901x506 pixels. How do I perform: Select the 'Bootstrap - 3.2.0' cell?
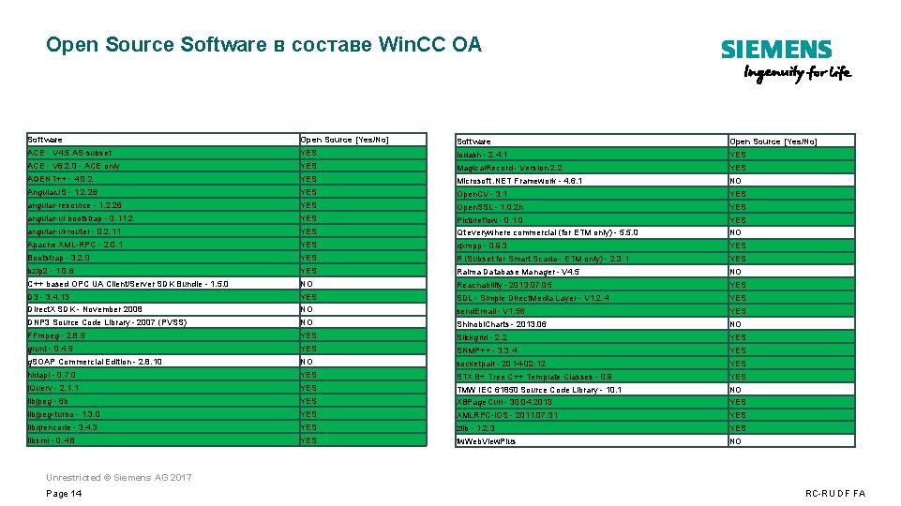pos(163,258)
